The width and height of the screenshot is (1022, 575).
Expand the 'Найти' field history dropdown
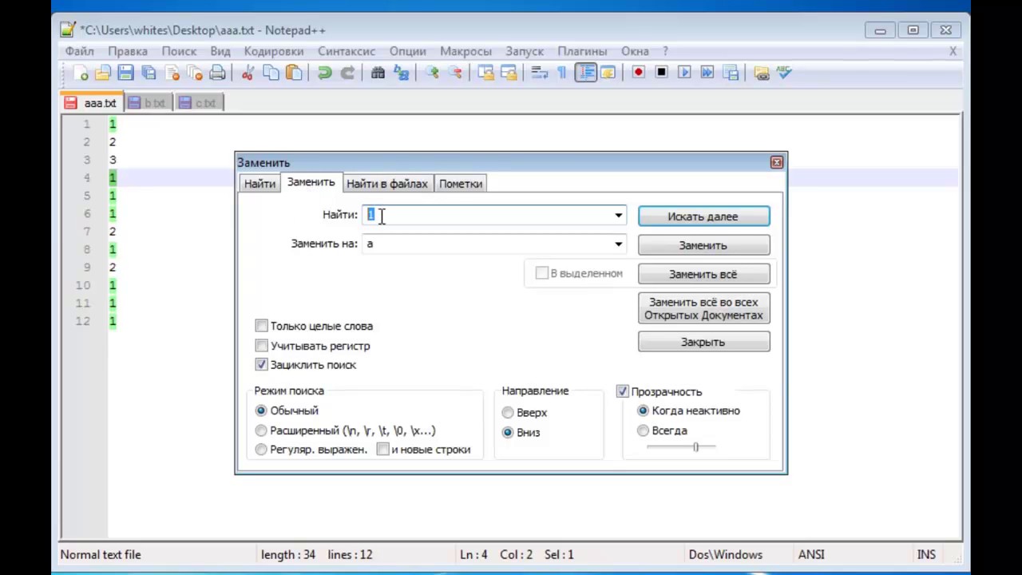pos(618,216)
